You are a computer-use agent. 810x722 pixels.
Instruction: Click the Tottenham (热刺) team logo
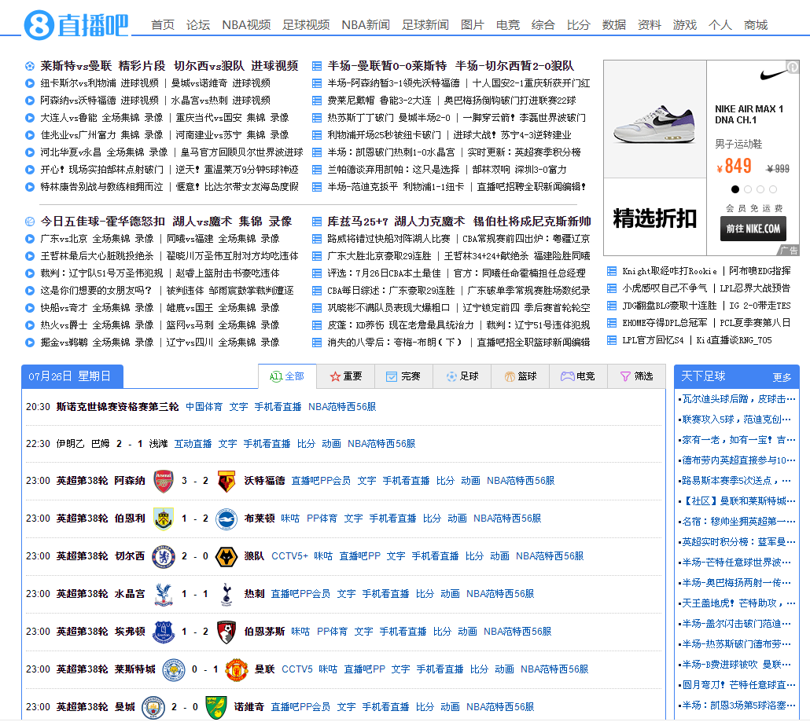point(226,594)
